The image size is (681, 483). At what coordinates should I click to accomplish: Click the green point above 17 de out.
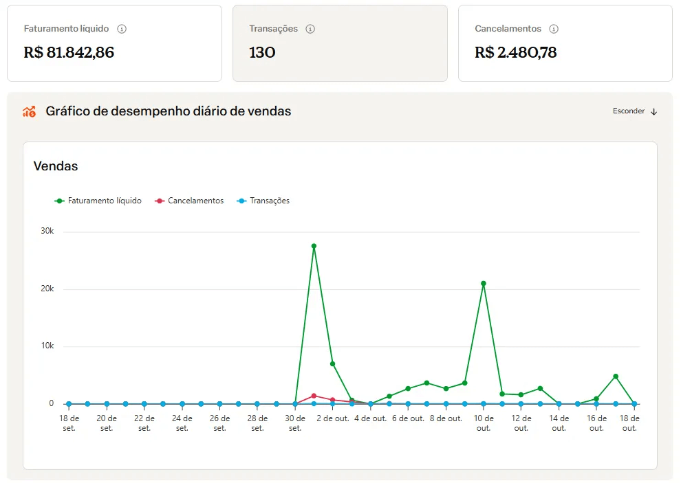(616, 377)
